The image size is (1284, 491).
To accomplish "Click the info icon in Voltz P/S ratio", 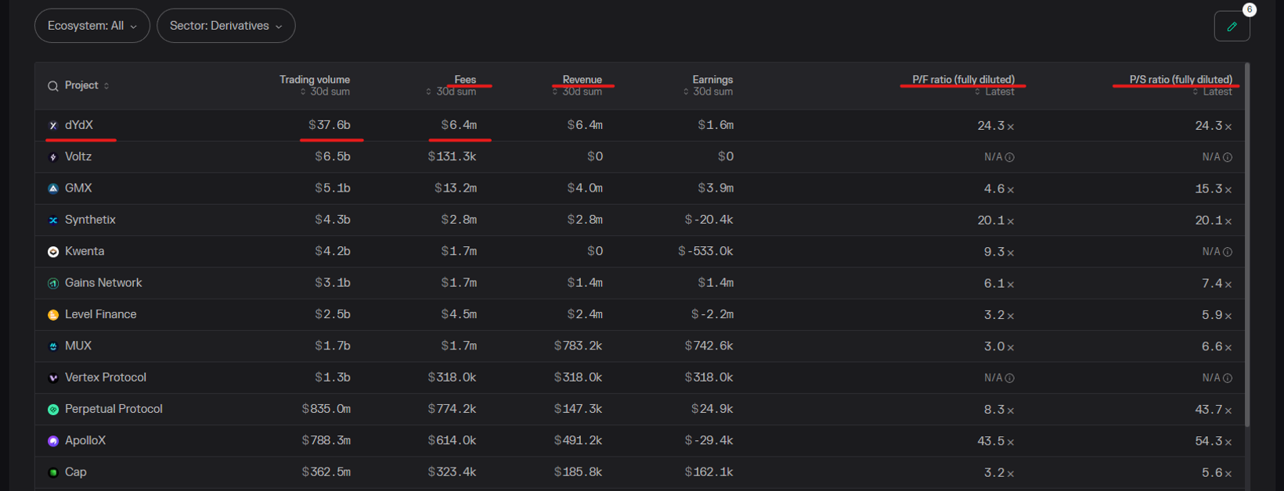I will pos(1228,157).
